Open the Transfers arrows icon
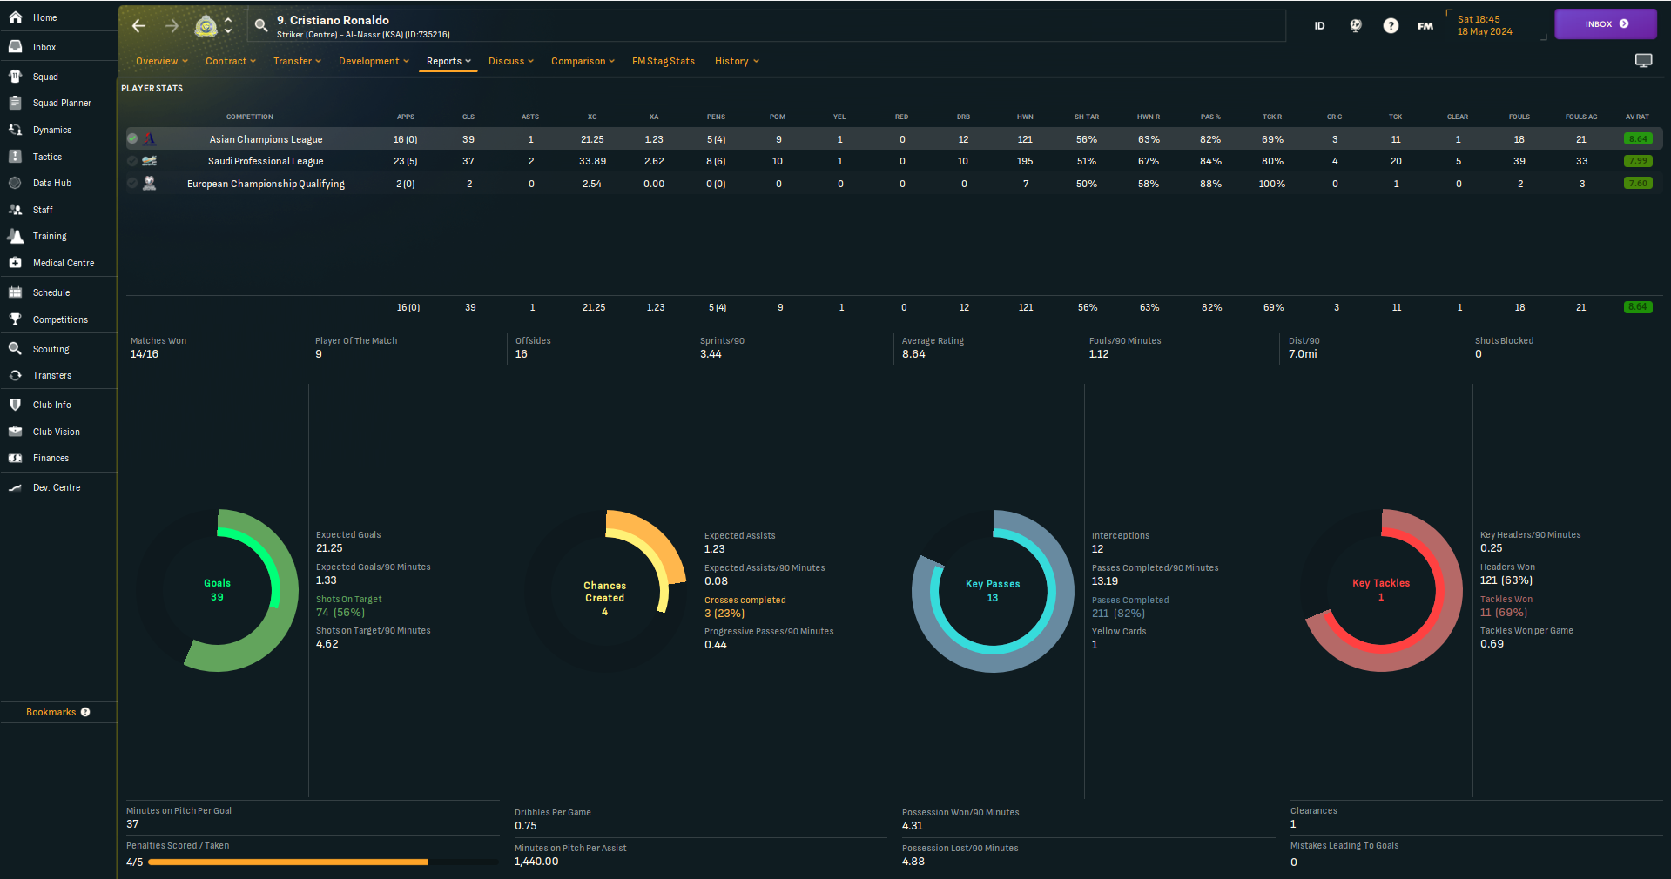The height and width of the screenshot is (879, 1671). pos(15,375)
